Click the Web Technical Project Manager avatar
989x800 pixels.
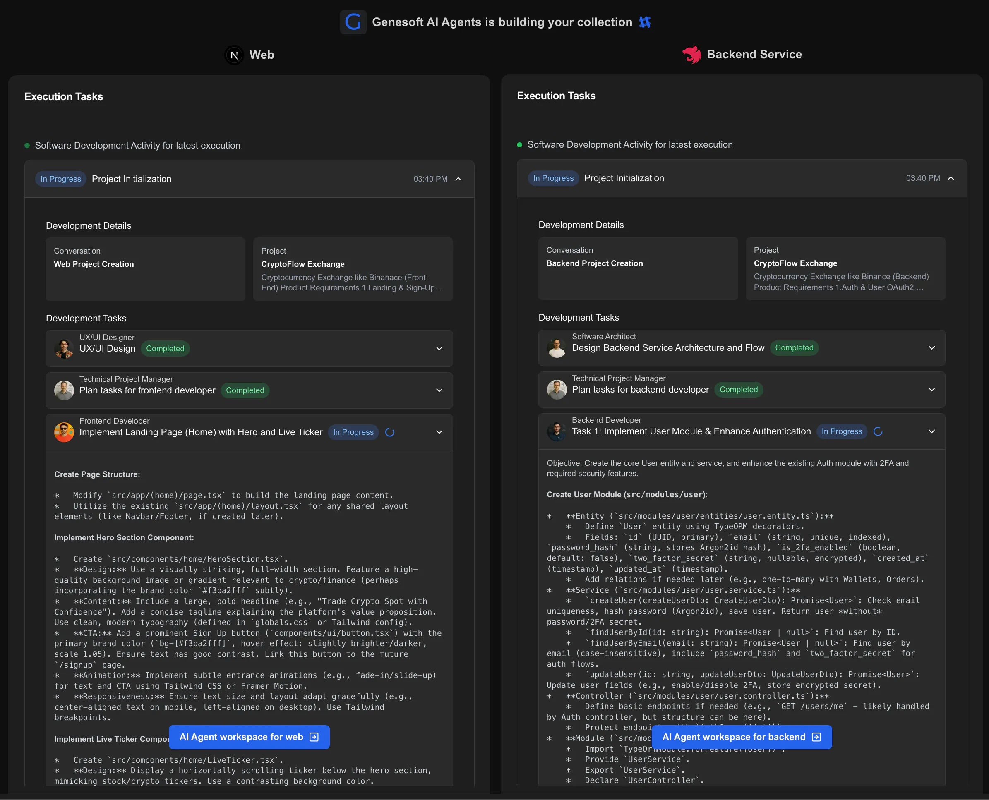(x=64, y=390)
